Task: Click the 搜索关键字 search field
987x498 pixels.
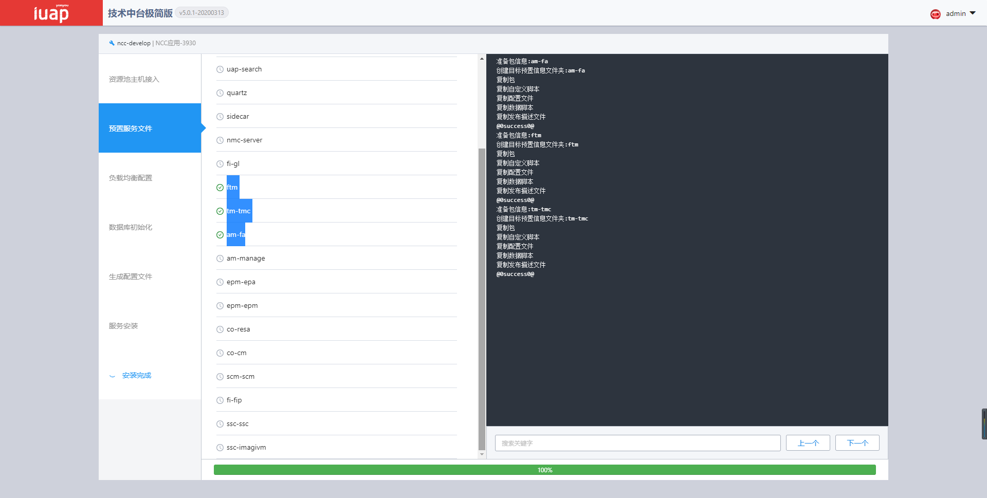Action: (637, 443)
